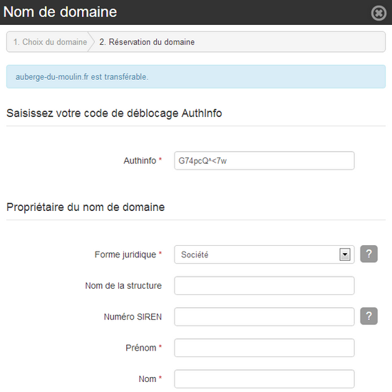Click inside the Nom text field
This screenshot has width=392, height=392.
pos(264,378)
